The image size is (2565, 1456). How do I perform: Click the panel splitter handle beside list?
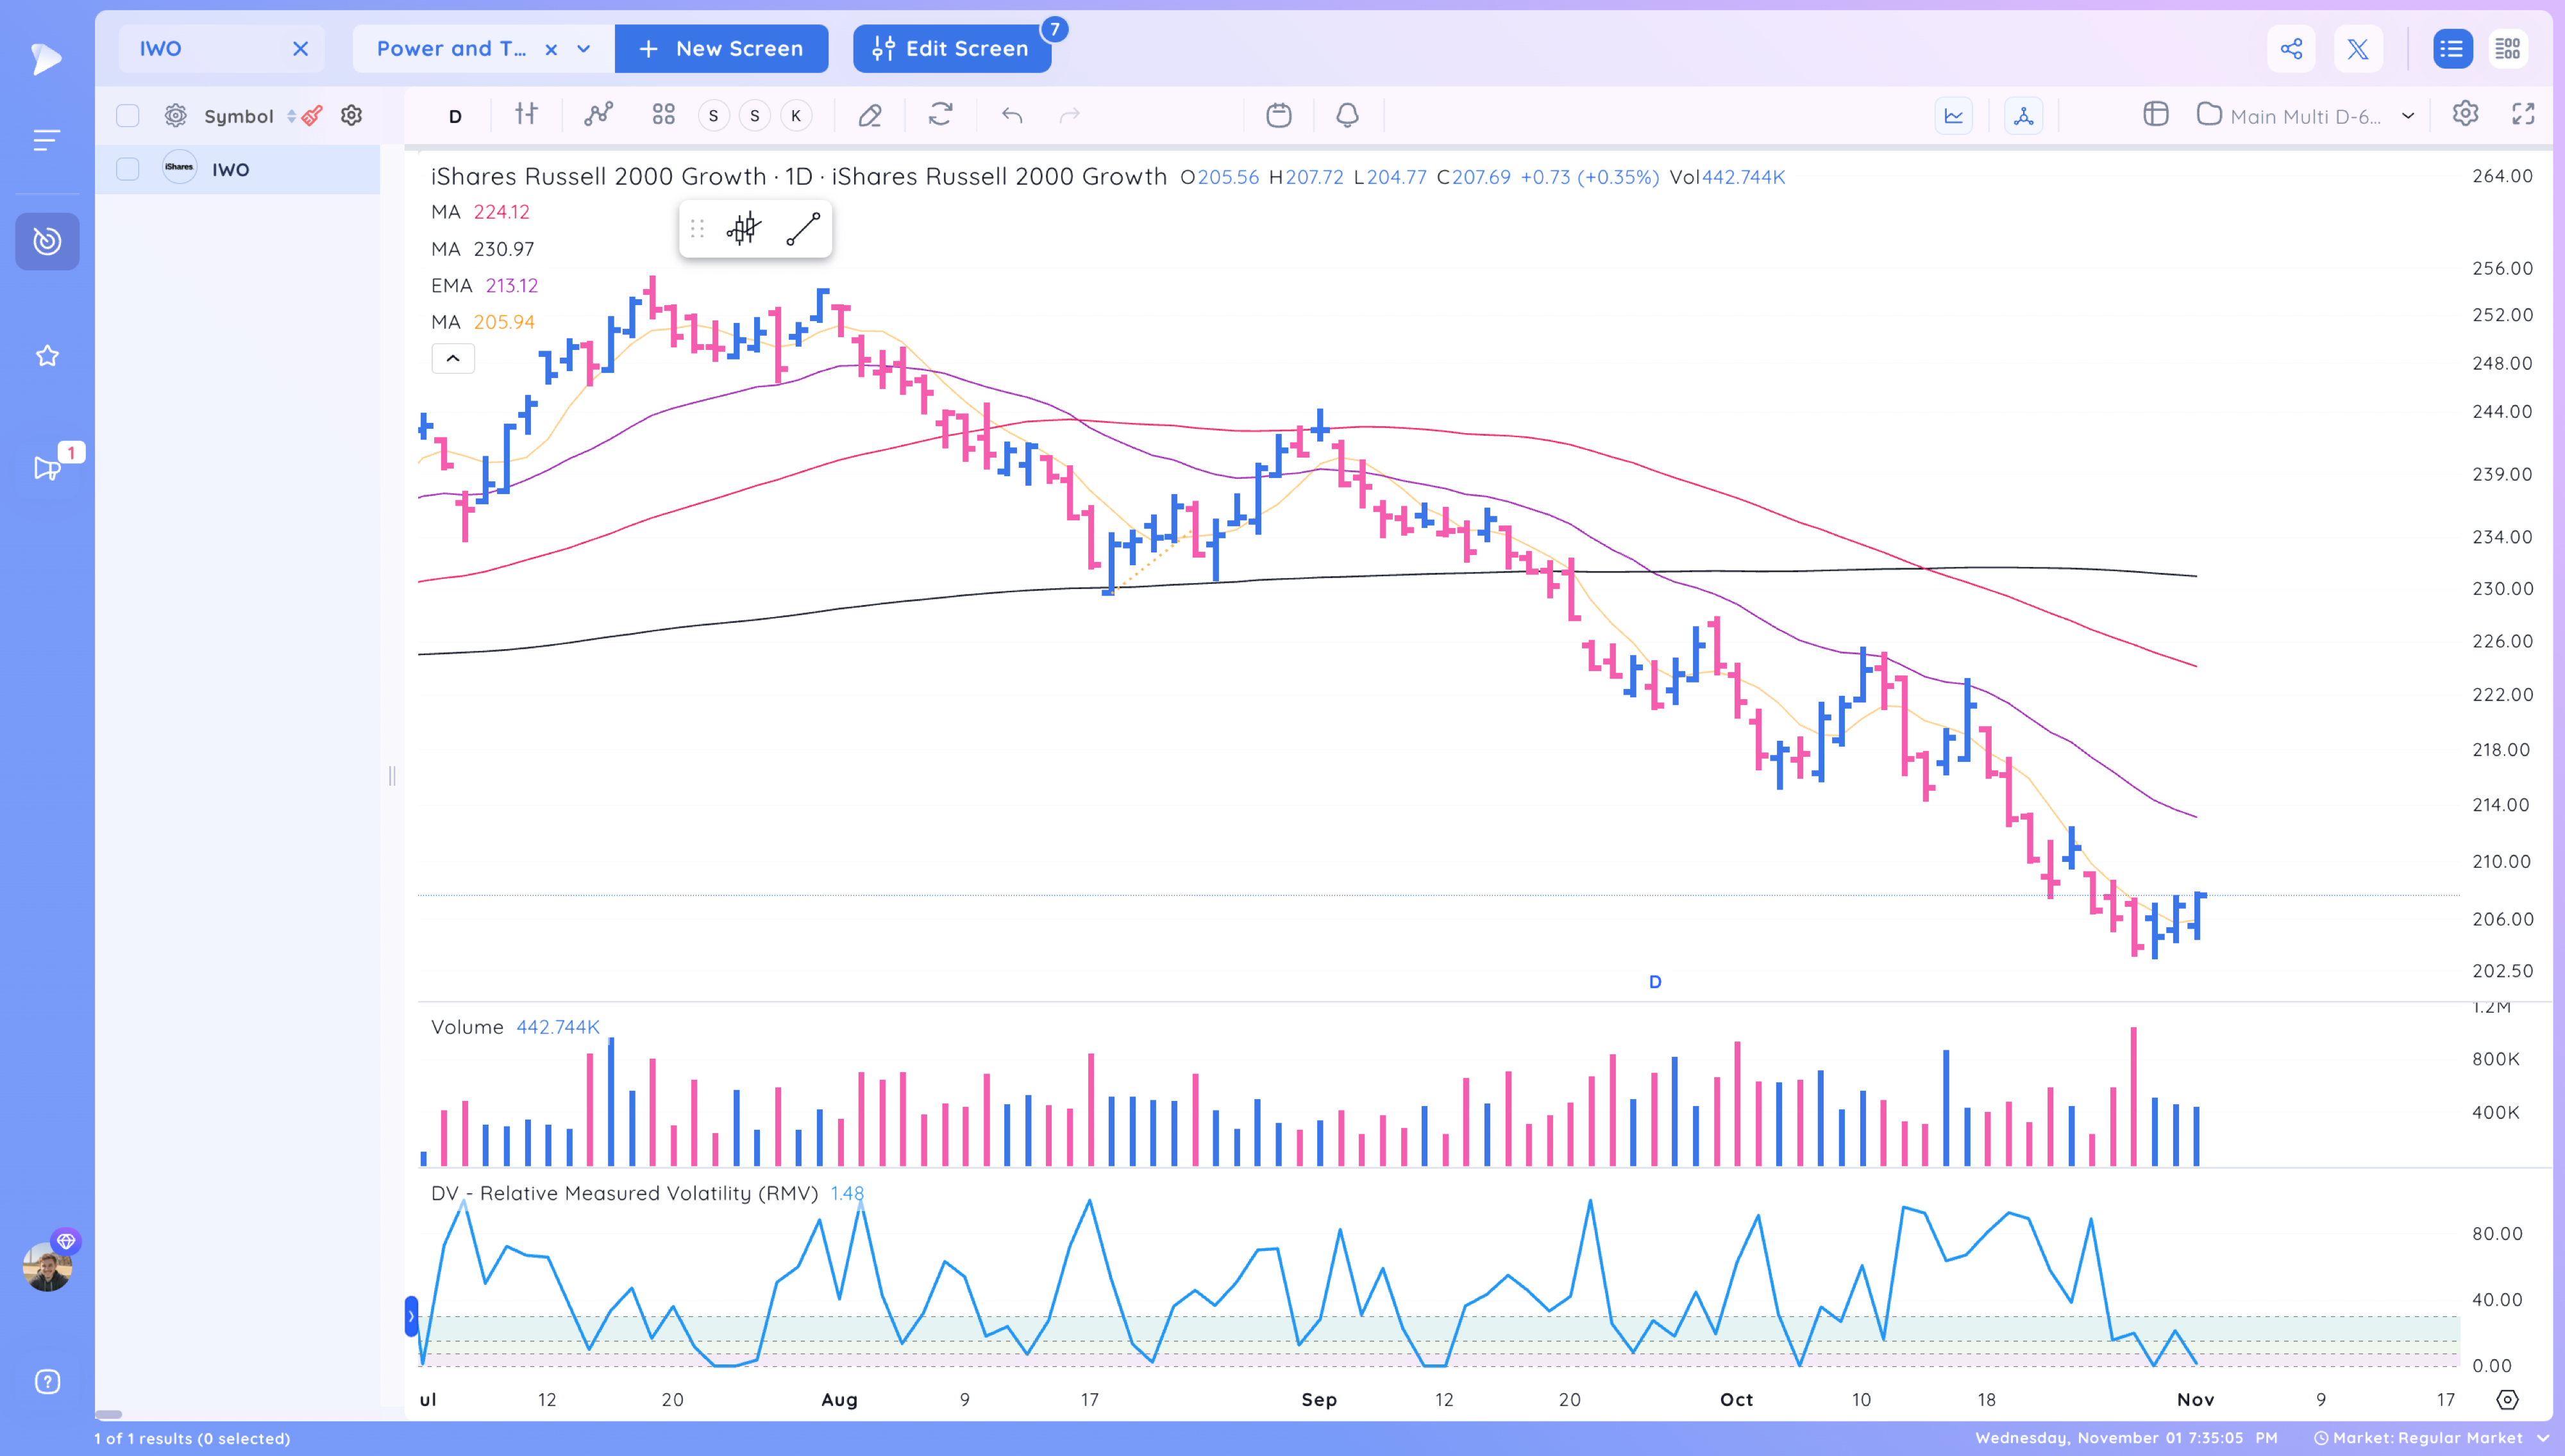pos(392,776)
